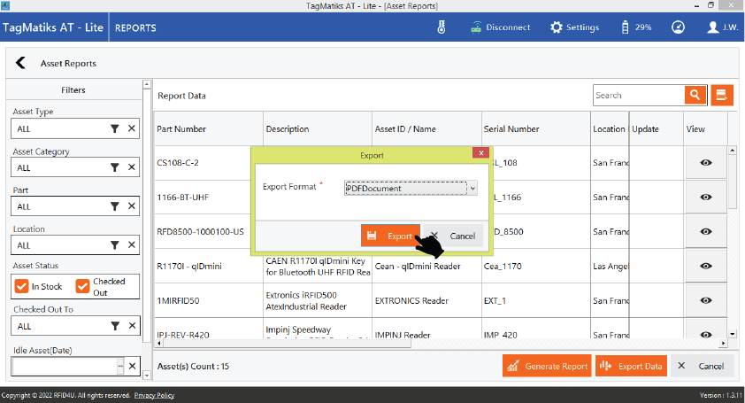The height and width of the screenshot is (403, 745).
Task: Clear the Asset Type filter with X
Action: point(132,128)
